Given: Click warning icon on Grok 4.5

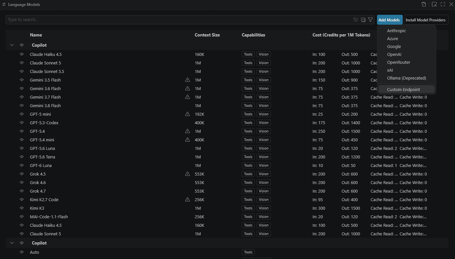Looking at the screenshot, I should pos(188,174).
